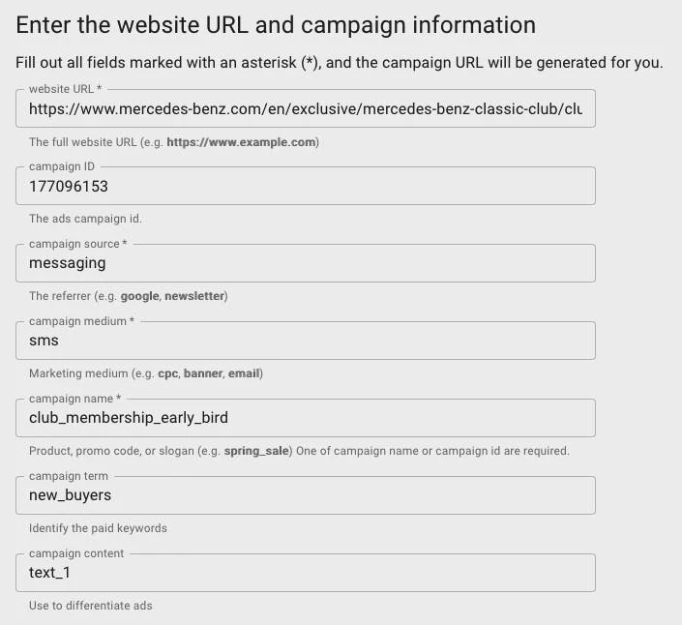Click the campaign medium field containing "sms"

point(305,341)
